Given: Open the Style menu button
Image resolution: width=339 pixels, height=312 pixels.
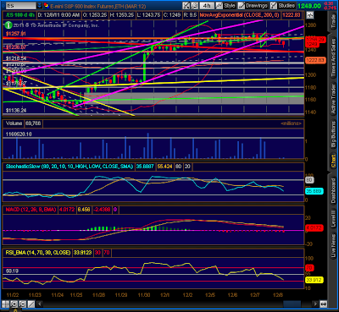Looking at the screenshot, I should [x=226, y=5].
